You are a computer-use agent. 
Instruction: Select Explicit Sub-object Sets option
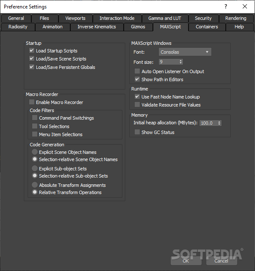tap(35, 168)
